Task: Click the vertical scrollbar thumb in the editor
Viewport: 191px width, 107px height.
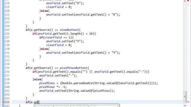Action: tap(185, 97)
